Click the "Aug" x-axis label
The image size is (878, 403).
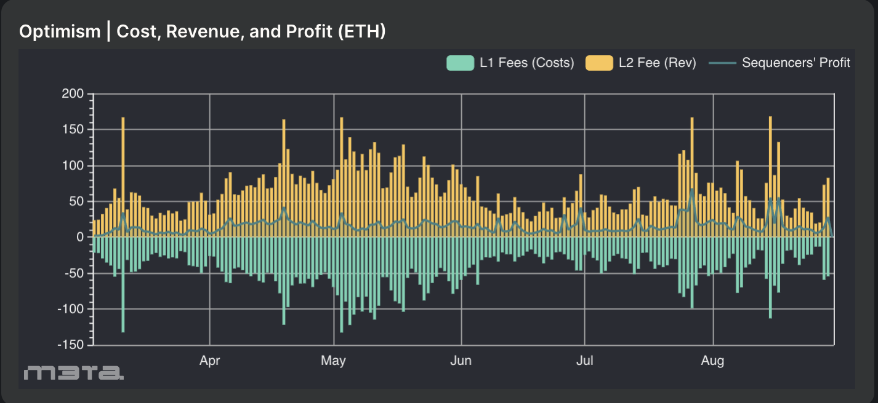coord(713,361)
